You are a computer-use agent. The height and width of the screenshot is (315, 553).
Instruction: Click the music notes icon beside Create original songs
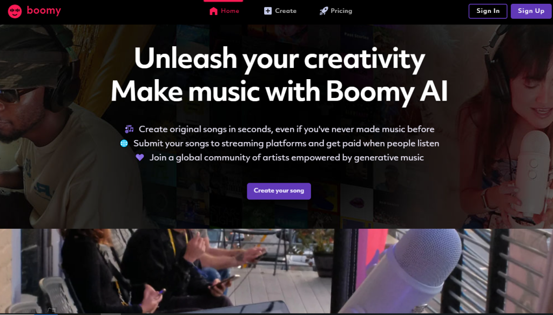click(x=129, y=129)
